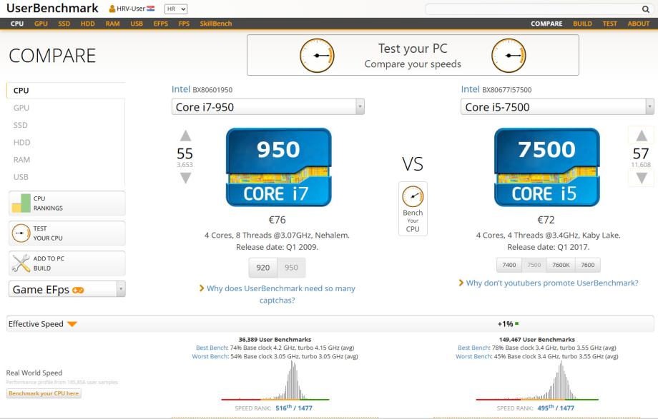Click speed rank 495th / 1477

[x=556, y=408]
